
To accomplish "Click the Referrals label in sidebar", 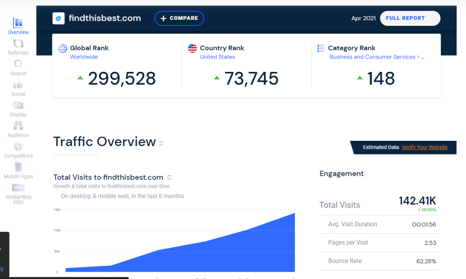I will tap(18, 53).
